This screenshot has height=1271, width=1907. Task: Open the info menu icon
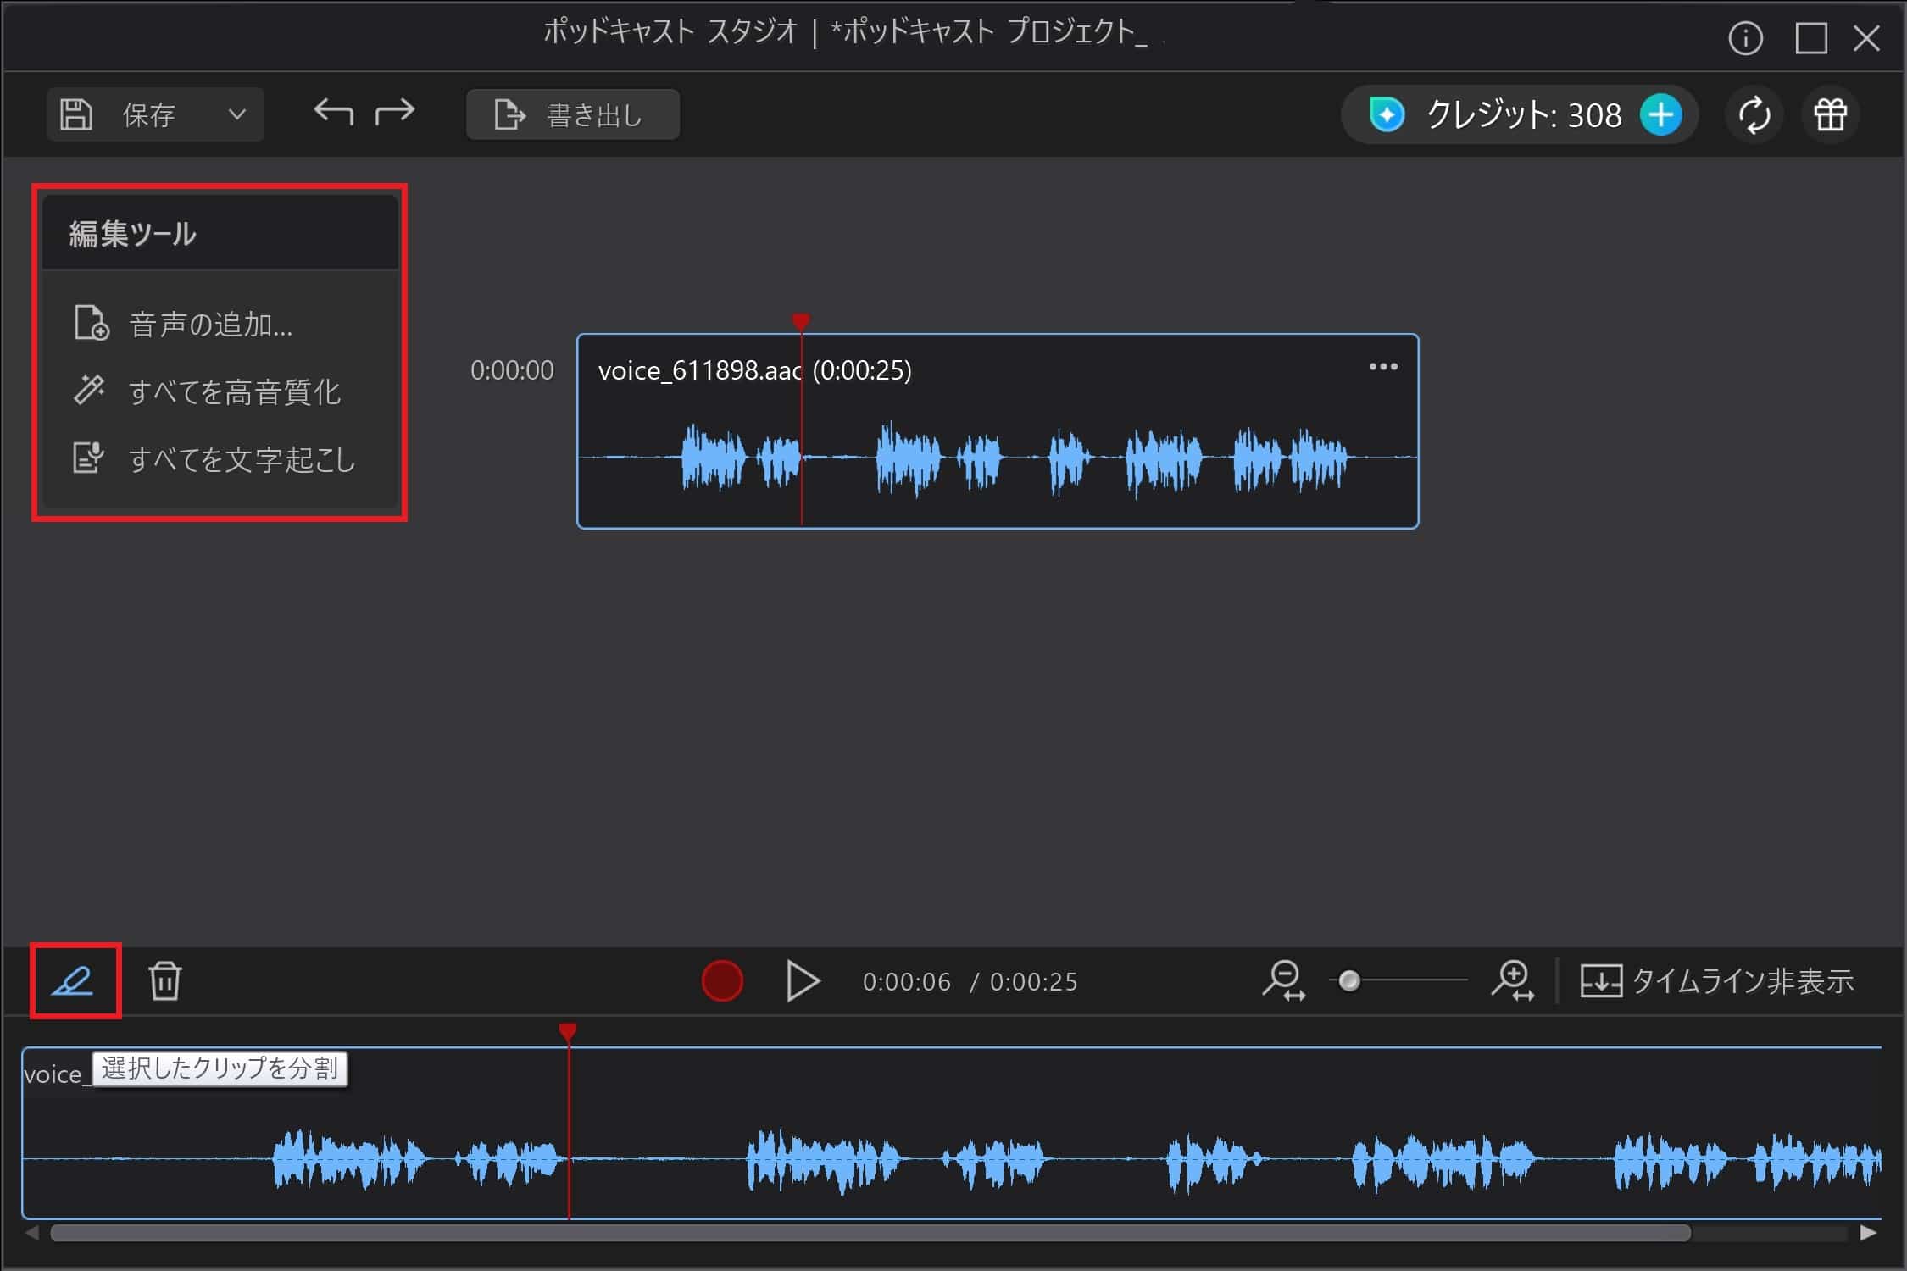(x=1746, y=38)
